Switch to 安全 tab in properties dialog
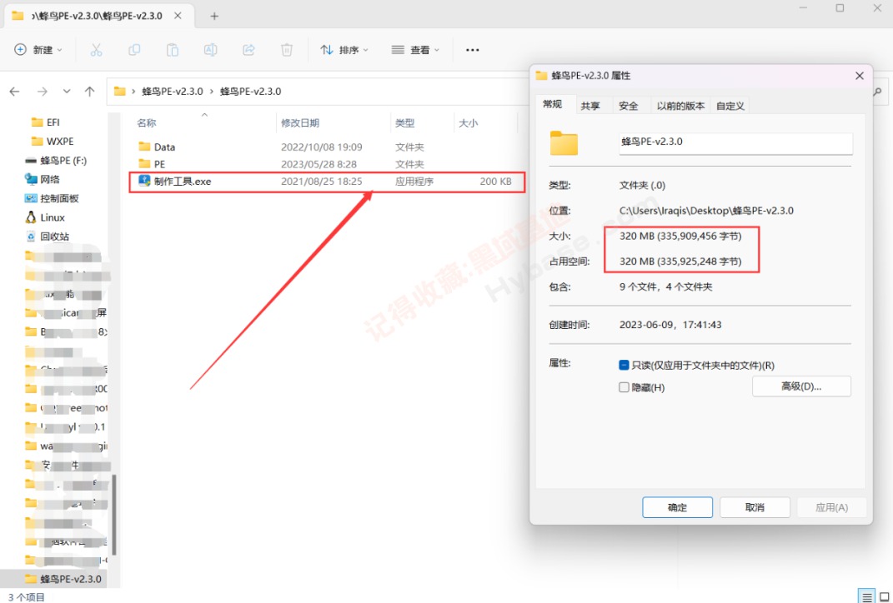 (x=629, y=106)
